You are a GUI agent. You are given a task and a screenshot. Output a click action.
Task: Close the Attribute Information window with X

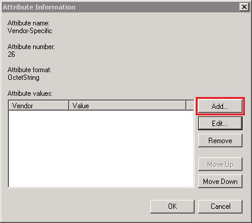tap(244, 7)
